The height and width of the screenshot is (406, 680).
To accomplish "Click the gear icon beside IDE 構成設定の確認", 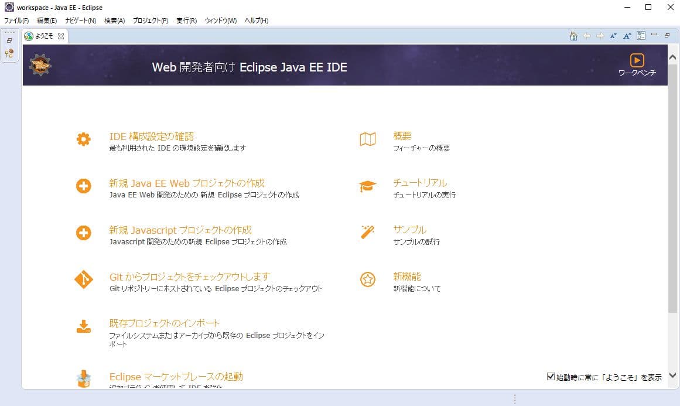I will pos(84,139).
